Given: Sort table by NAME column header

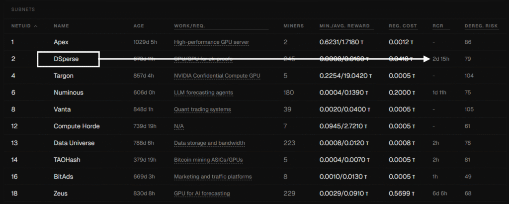Looking at the screenshot, I should pyautogui.click(x=61, y=26).
